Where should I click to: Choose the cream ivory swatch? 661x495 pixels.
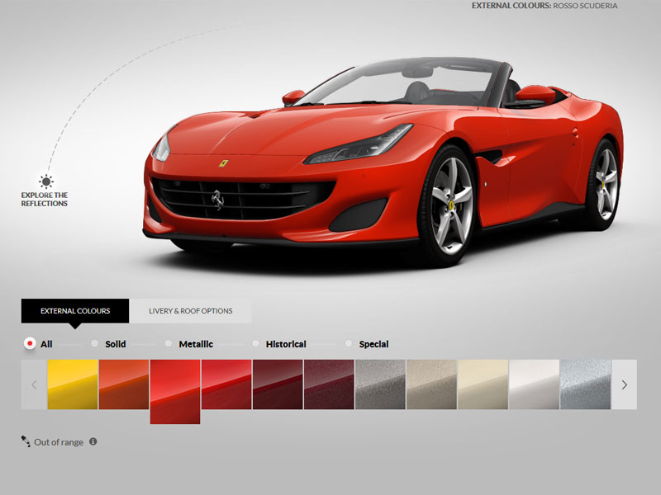483,384
